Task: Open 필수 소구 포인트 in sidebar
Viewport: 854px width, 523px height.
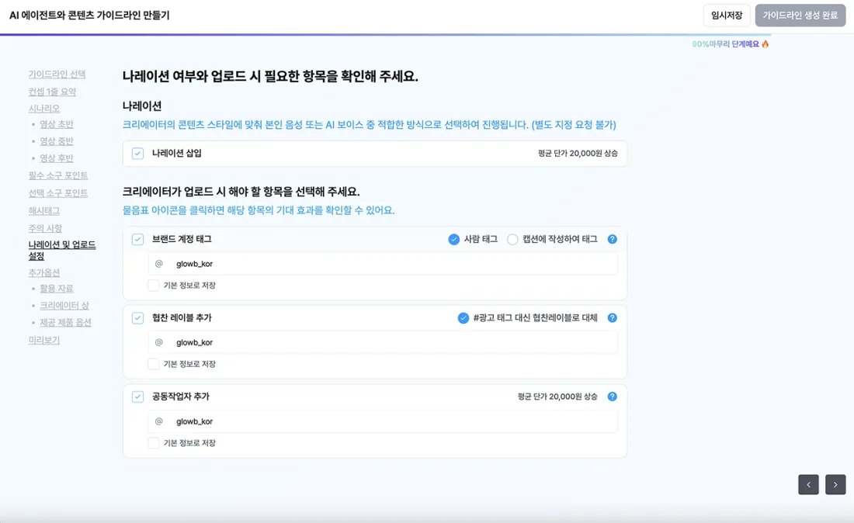Action: pyautogui.click(x=58, y=175)
